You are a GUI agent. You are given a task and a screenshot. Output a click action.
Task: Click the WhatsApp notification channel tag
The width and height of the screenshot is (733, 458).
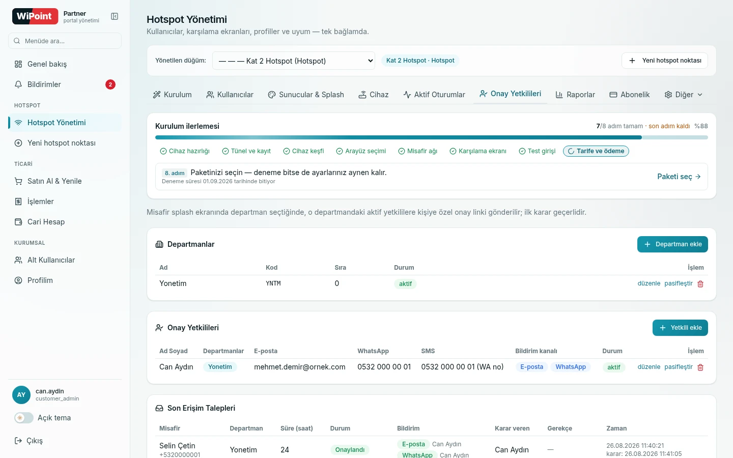(571, 367)
